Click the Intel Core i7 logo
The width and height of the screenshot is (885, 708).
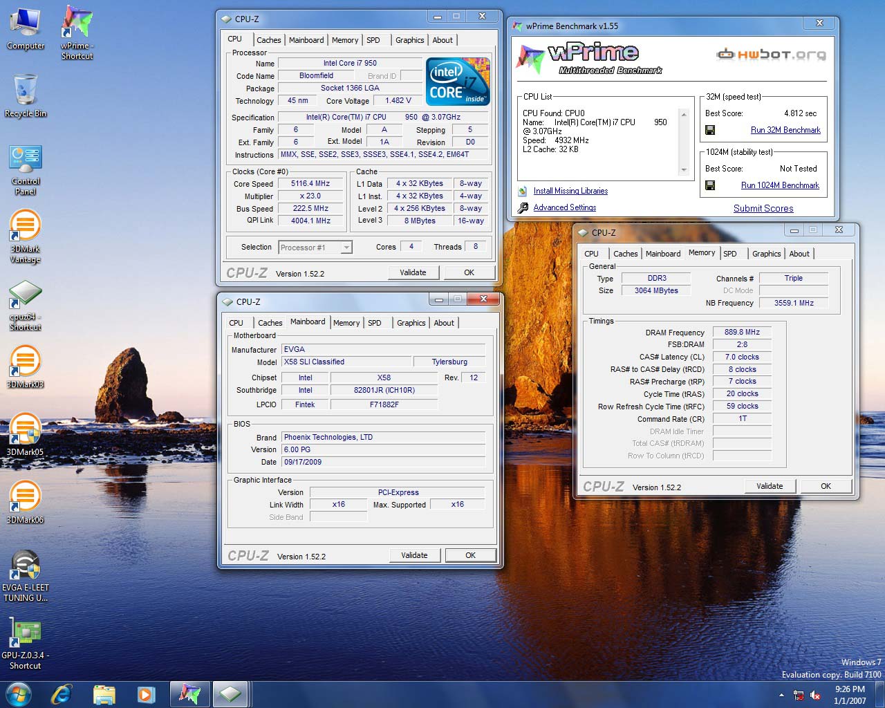coord(458,81)
